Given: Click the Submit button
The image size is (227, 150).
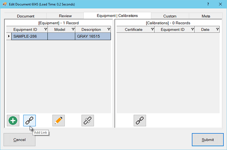Looking at the screenshot, I should [x=208, y=140].
